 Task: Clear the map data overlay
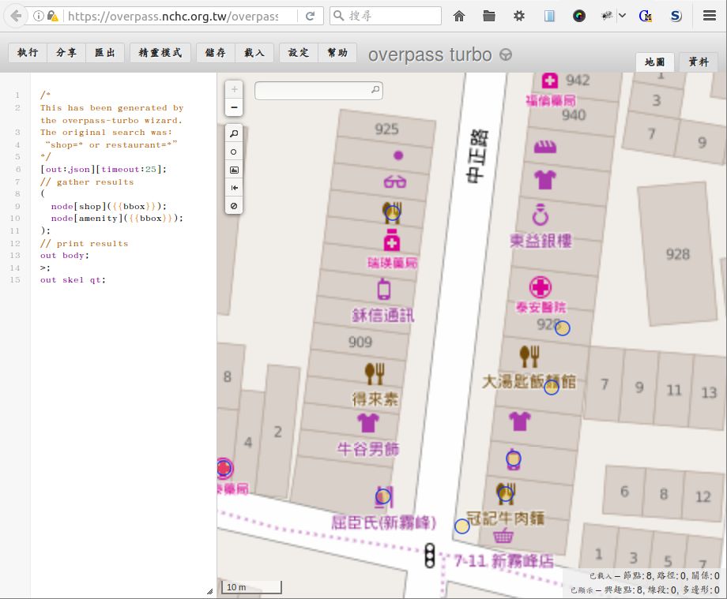(234, 205)
